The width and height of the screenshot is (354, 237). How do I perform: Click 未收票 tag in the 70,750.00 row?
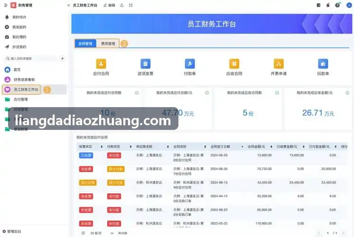(x=86, y=169)
